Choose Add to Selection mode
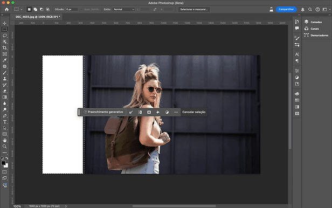Viewport: 332px width, 208px height. pyautogui.click(x=36, y=9)
